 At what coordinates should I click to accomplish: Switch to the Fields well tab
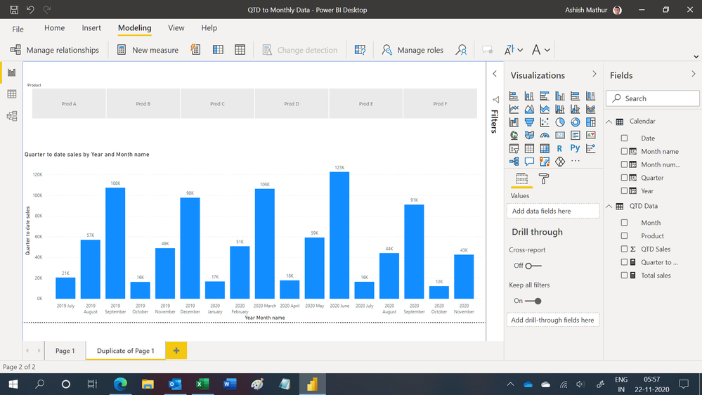(521, 179)
